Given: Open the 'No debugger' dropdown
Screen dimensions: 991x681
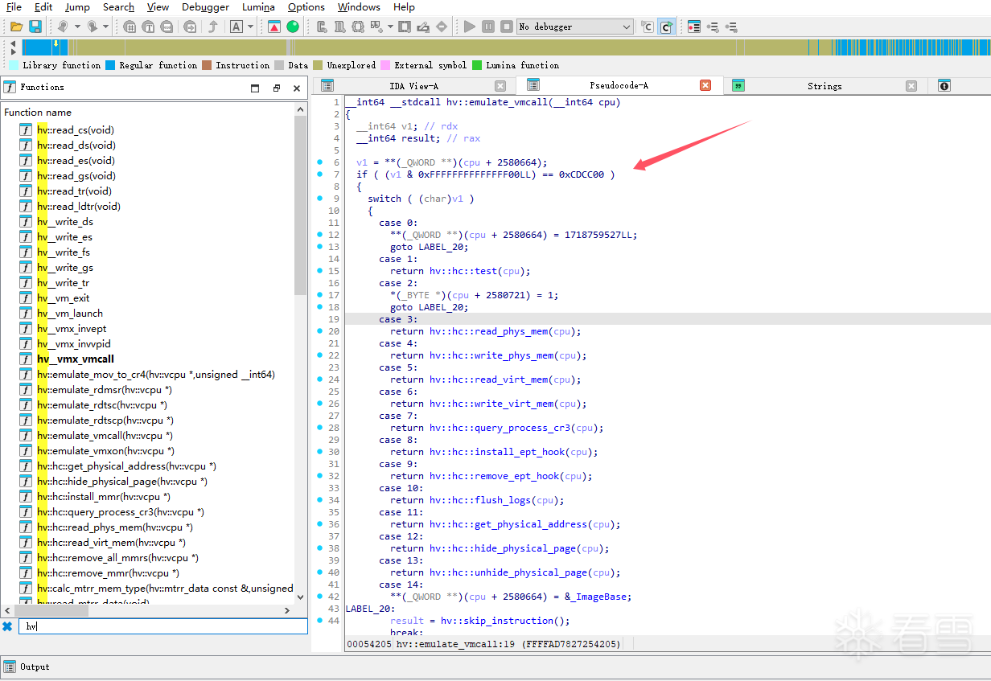Looking at the screenshot, I should pos(574,27).
